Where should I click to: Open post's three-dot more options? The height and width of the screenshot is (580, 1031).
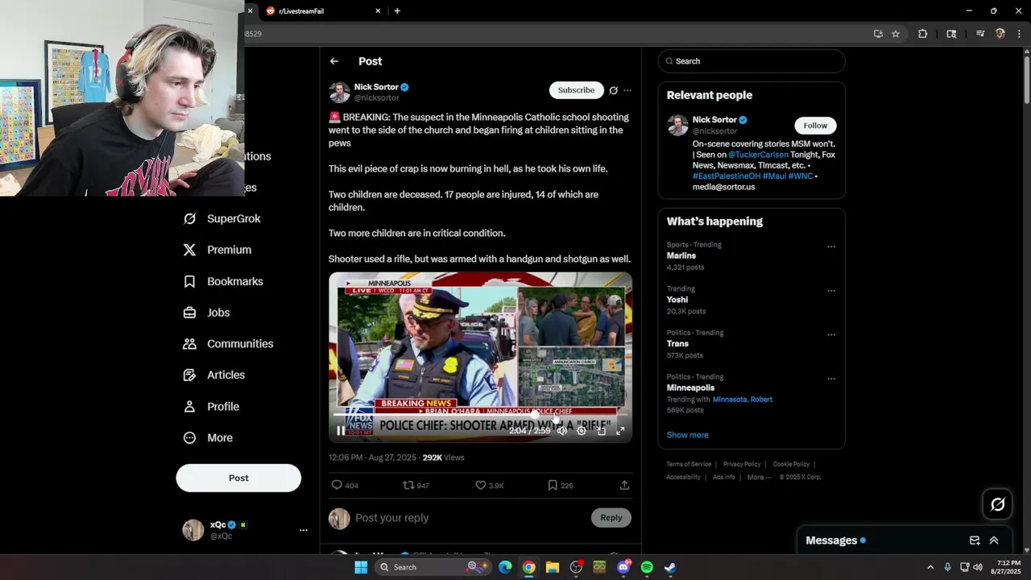[627, 90]
